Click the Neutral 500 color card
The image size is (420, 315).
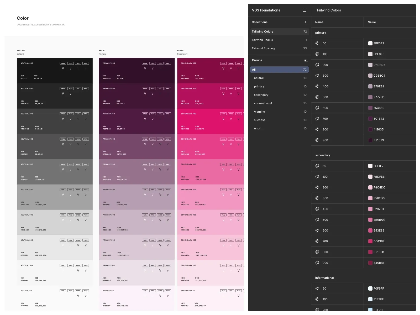click(55, 172)
